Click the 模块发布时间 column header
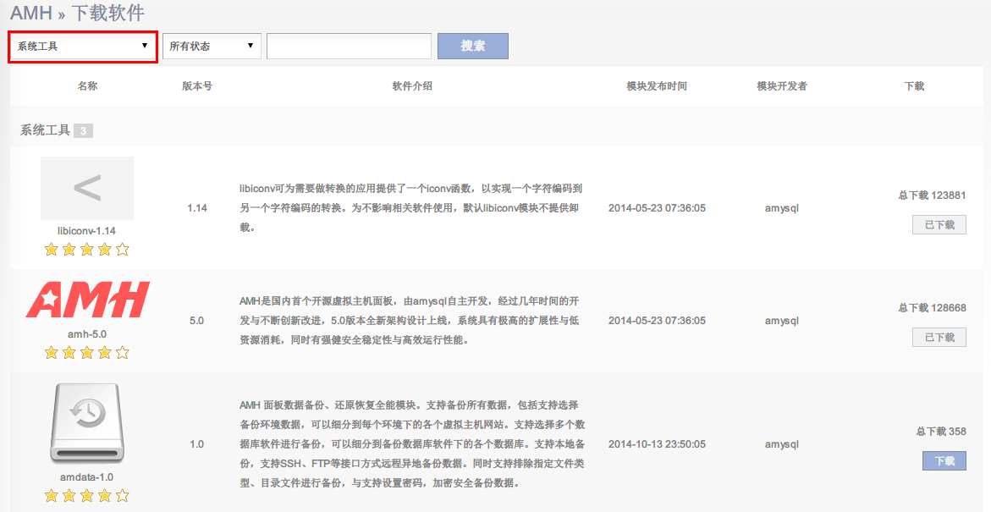The image size is (991, 512). [x=657, y=86]
